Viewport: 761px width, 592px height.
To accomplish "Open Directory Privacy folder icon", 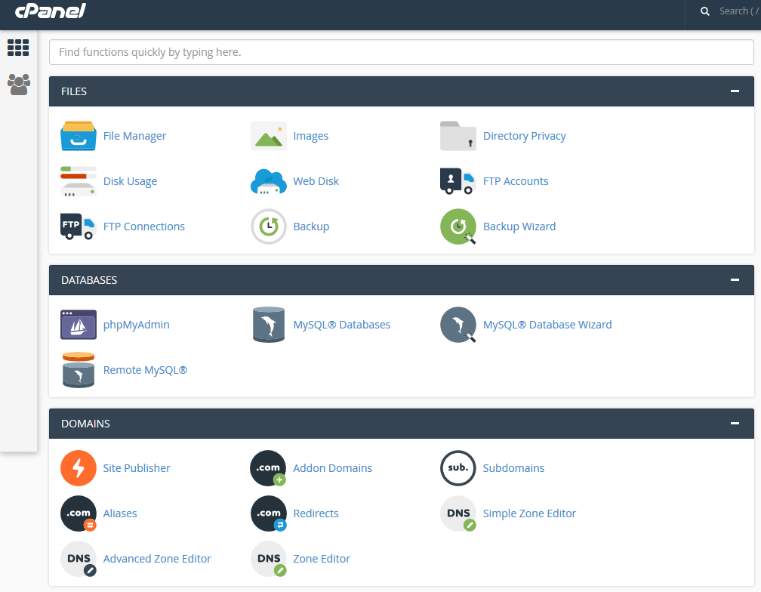I will click(458, 136).
